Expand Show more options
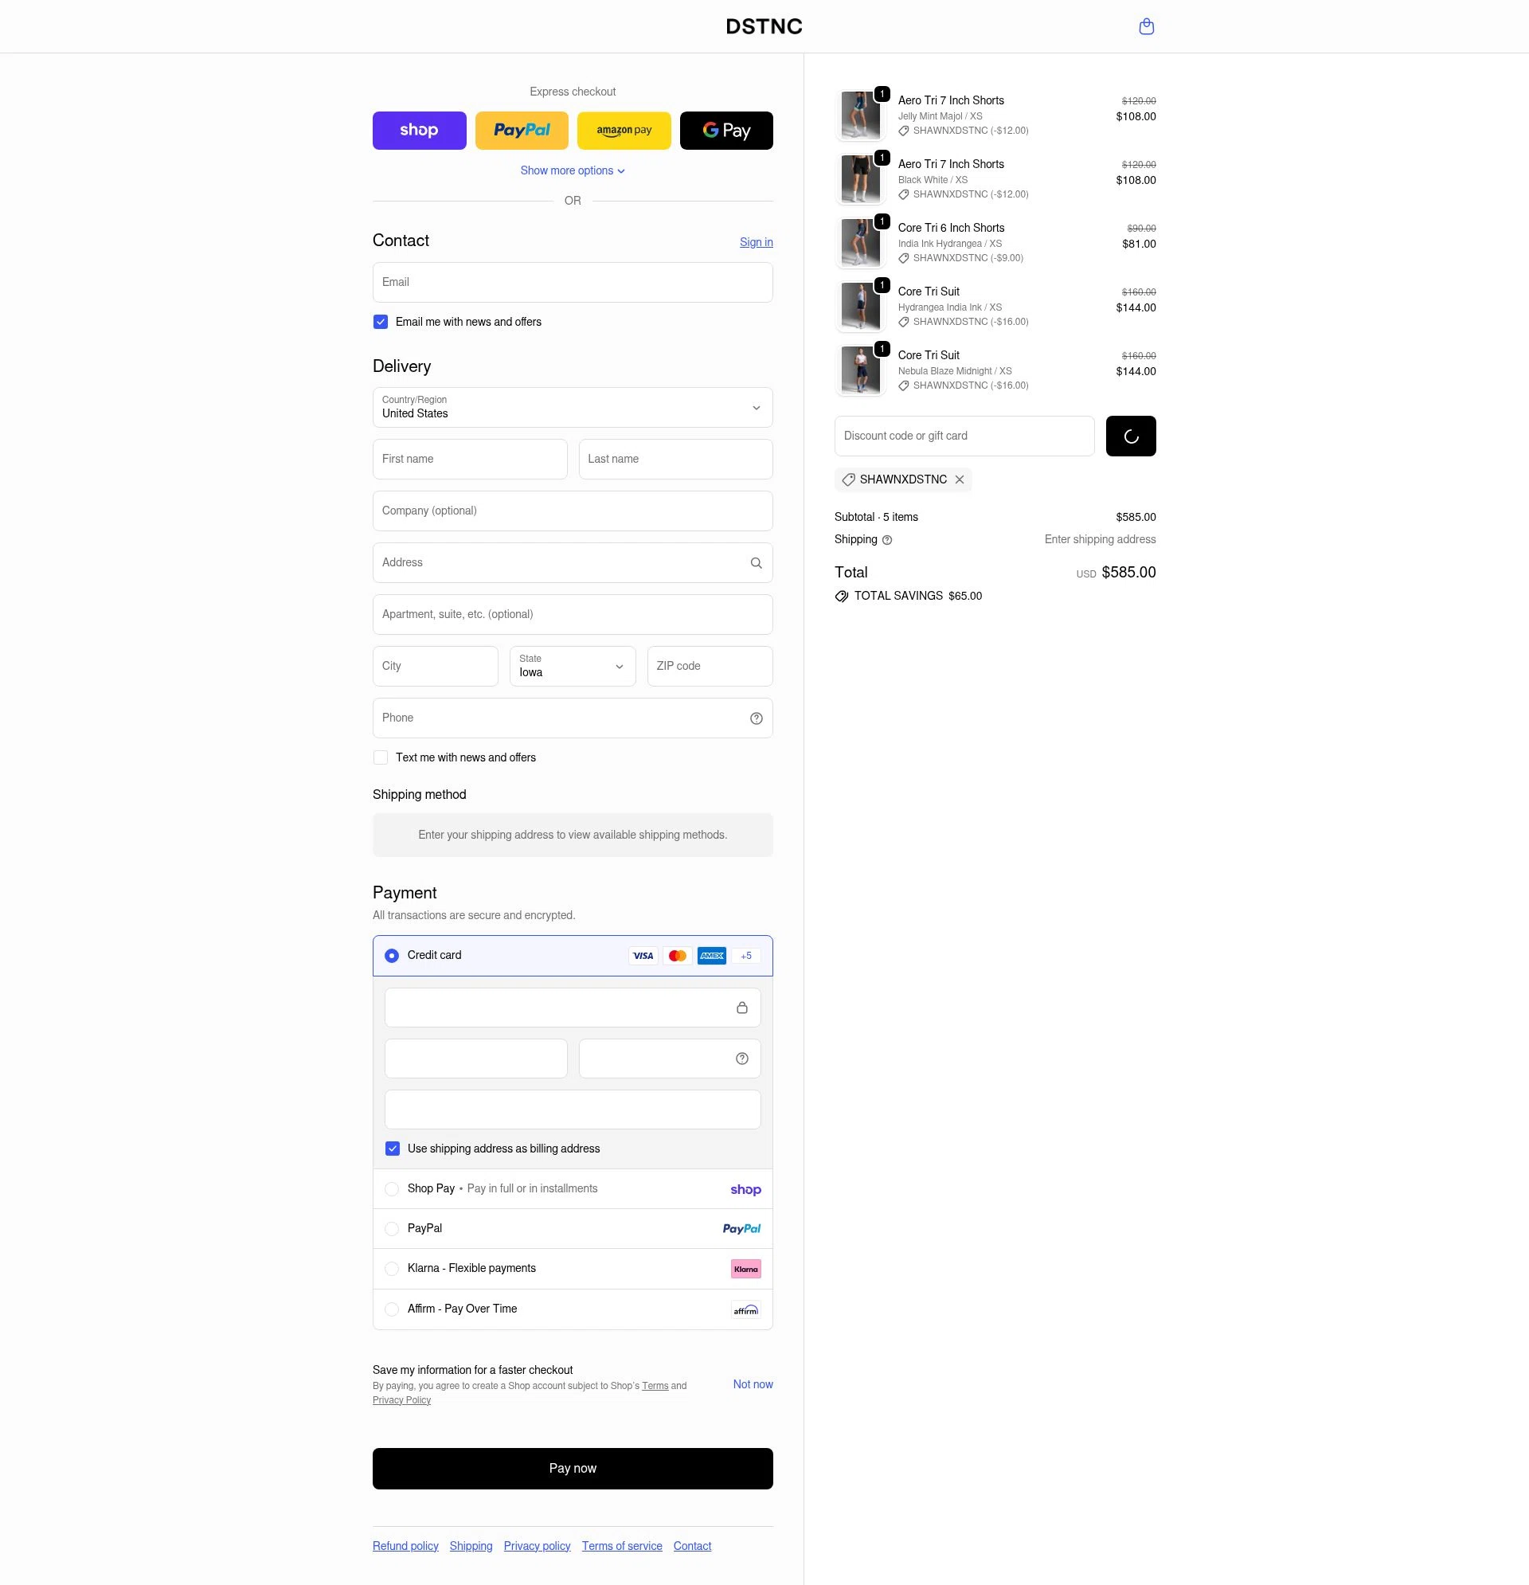The height and width of the screenshot is (1585, 1529). [572, 170]
